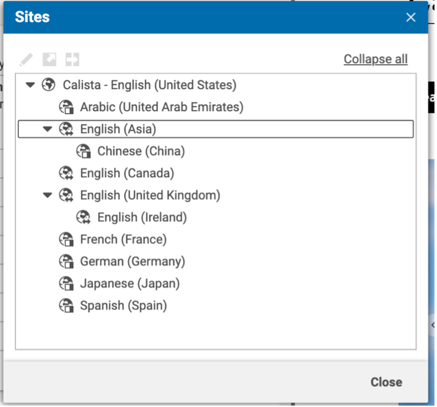
Task: Select the Chinese (China) site
Action: click(x=141, y=151)
